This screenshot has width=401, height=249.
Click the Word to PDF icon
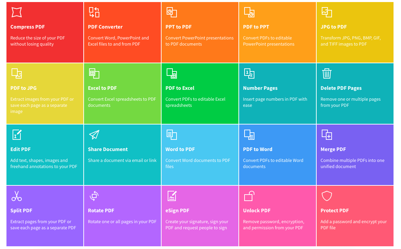[172, 135]
